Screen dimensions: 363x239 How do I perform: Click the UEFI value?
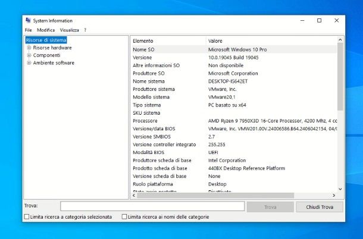tap(213, 152)
